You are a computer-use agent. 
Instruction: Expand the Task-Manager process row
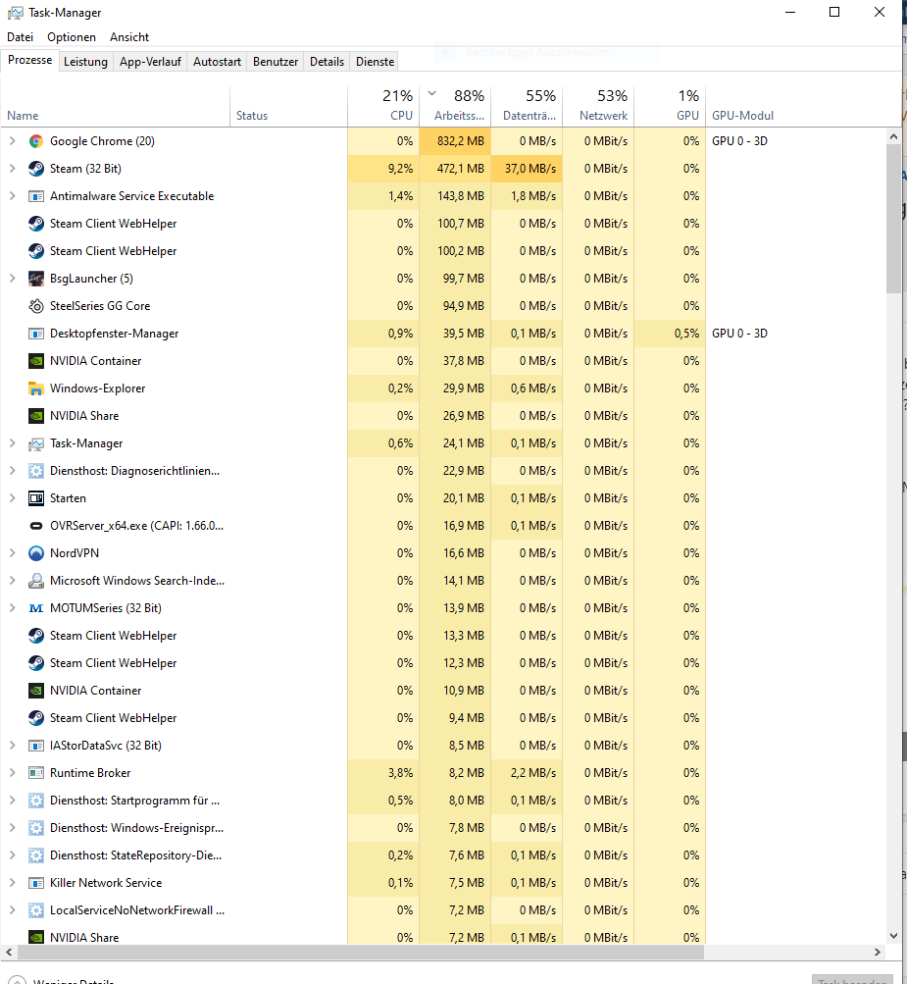13,443
